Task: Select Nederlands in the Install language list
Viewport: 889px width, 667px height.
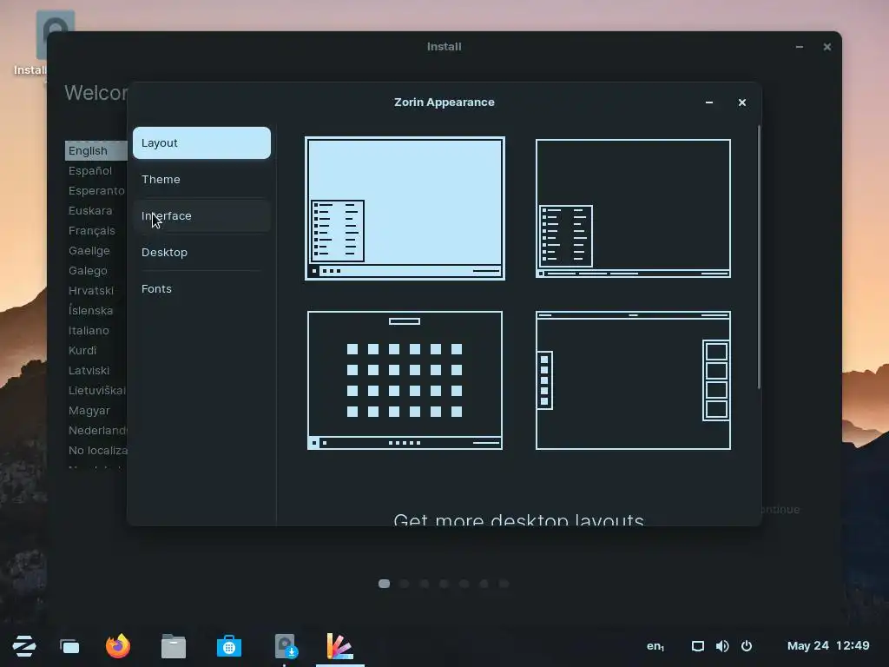Action: pos(95,431)
